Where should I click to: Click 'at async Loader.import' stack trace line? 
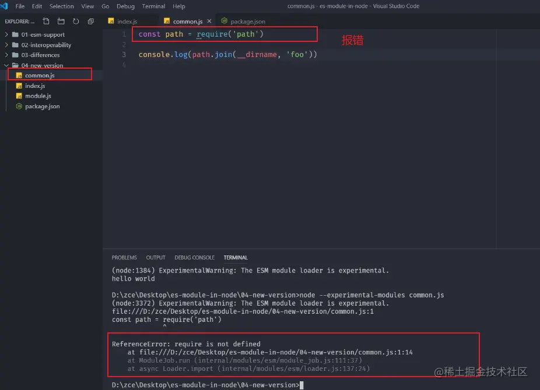click(x=248, y=368)
